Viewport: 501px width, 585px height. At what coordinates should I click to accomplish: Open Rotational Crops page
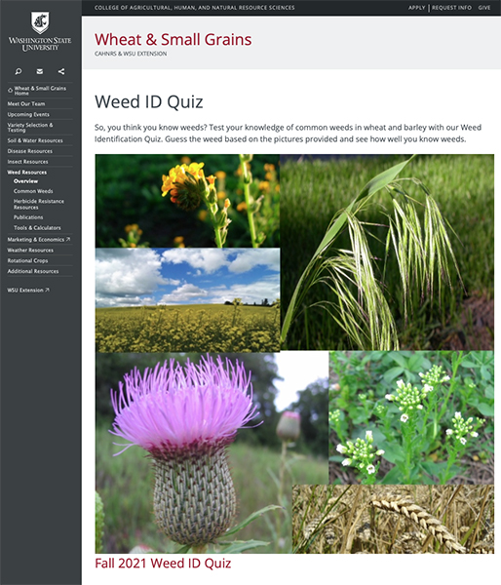[x=27, y=260]
